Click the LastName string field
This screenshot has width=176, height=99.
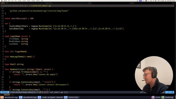pos(18,44)
